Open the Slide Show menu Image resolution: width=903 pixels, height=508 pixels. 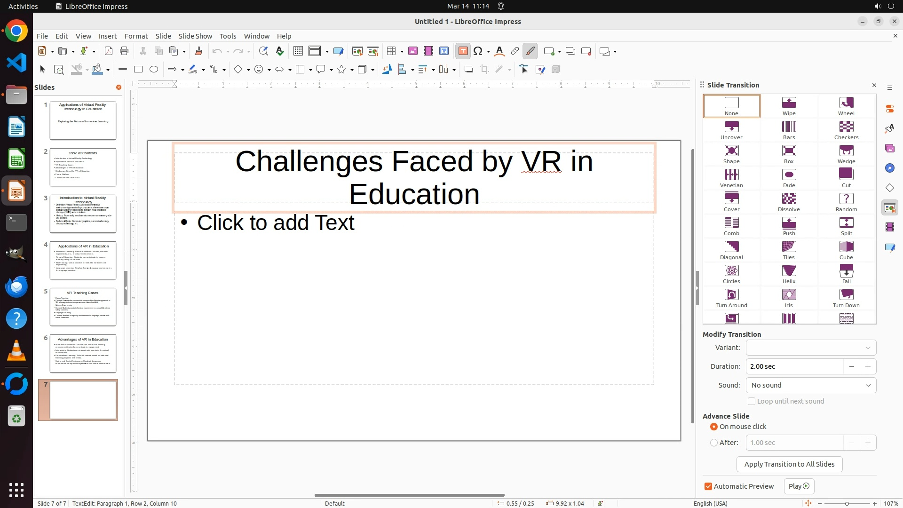(x=195, y=36)
